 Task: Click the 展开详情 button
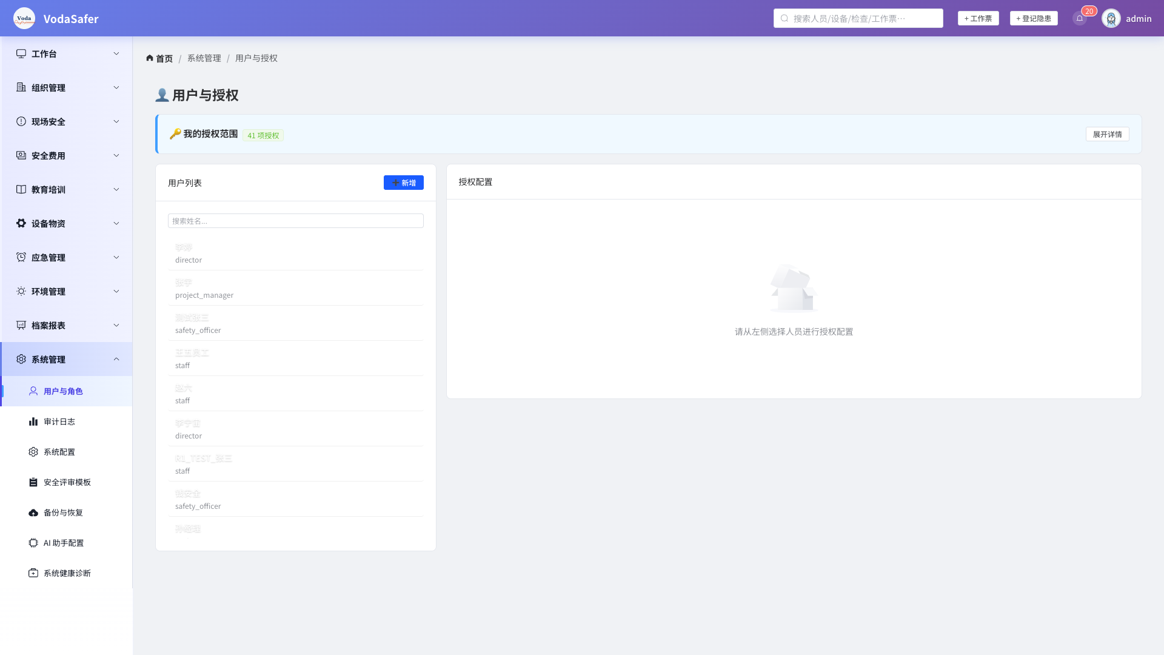(1107, 134)
